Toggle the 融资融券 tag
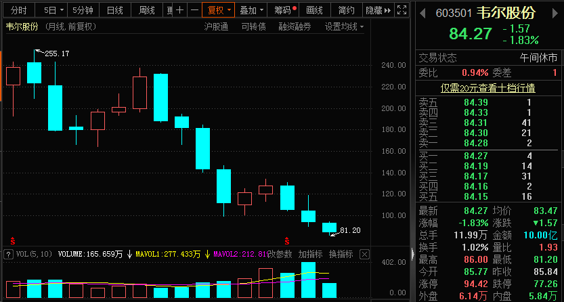564x302 pixels. tap(295, 26)
